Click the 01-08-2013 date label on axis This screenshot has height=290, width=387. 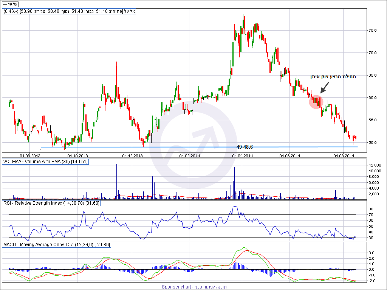coord(30,155)
